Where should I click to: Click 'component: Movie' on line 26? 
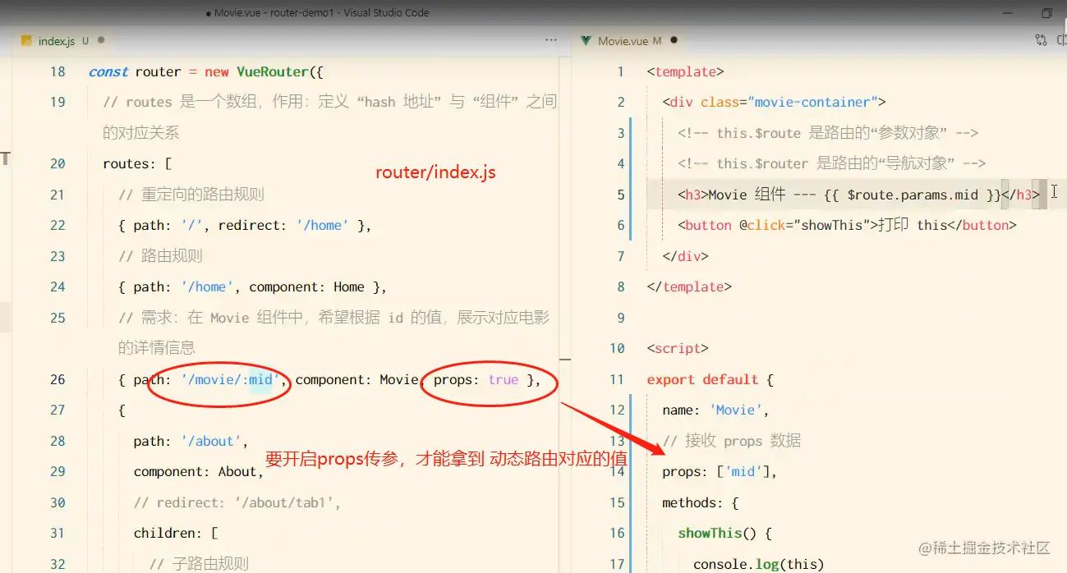pos(358,379)
